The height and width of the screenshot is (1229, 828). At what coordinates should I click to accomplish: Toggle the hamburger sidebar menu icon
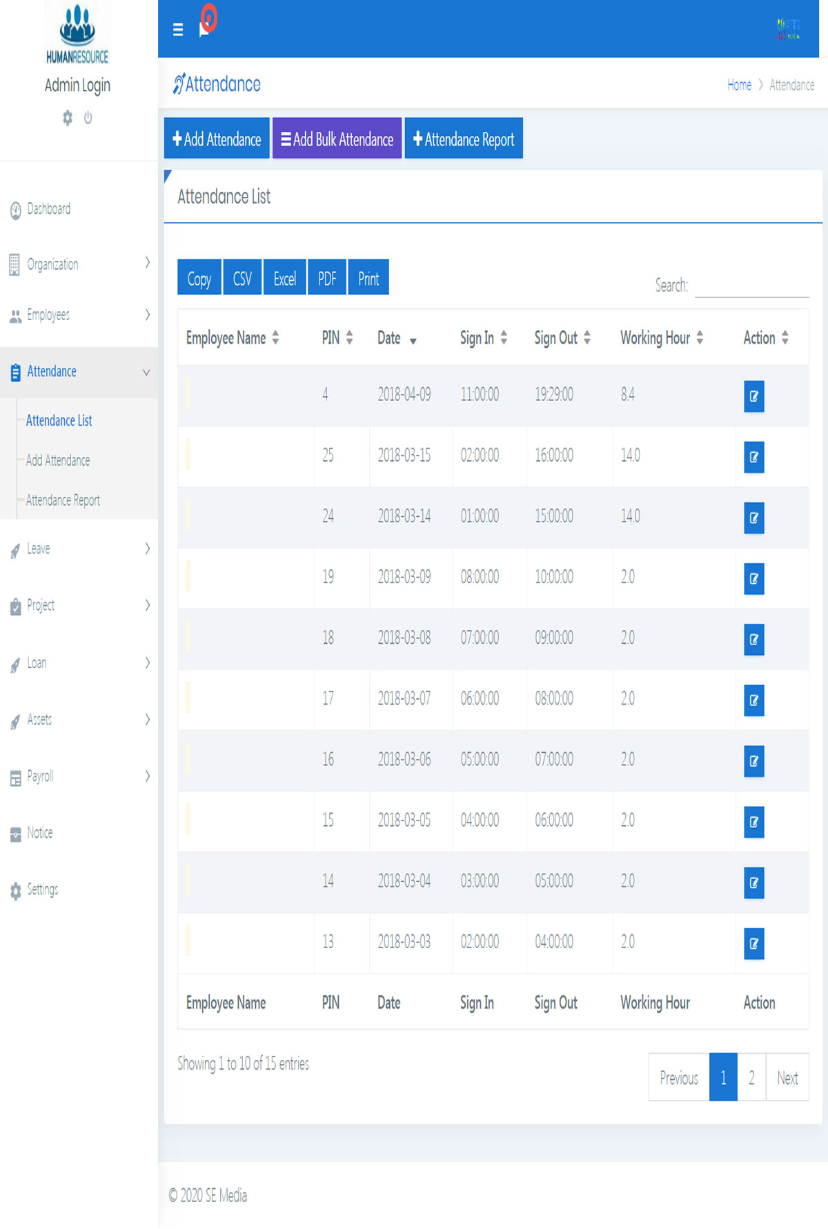178,30
